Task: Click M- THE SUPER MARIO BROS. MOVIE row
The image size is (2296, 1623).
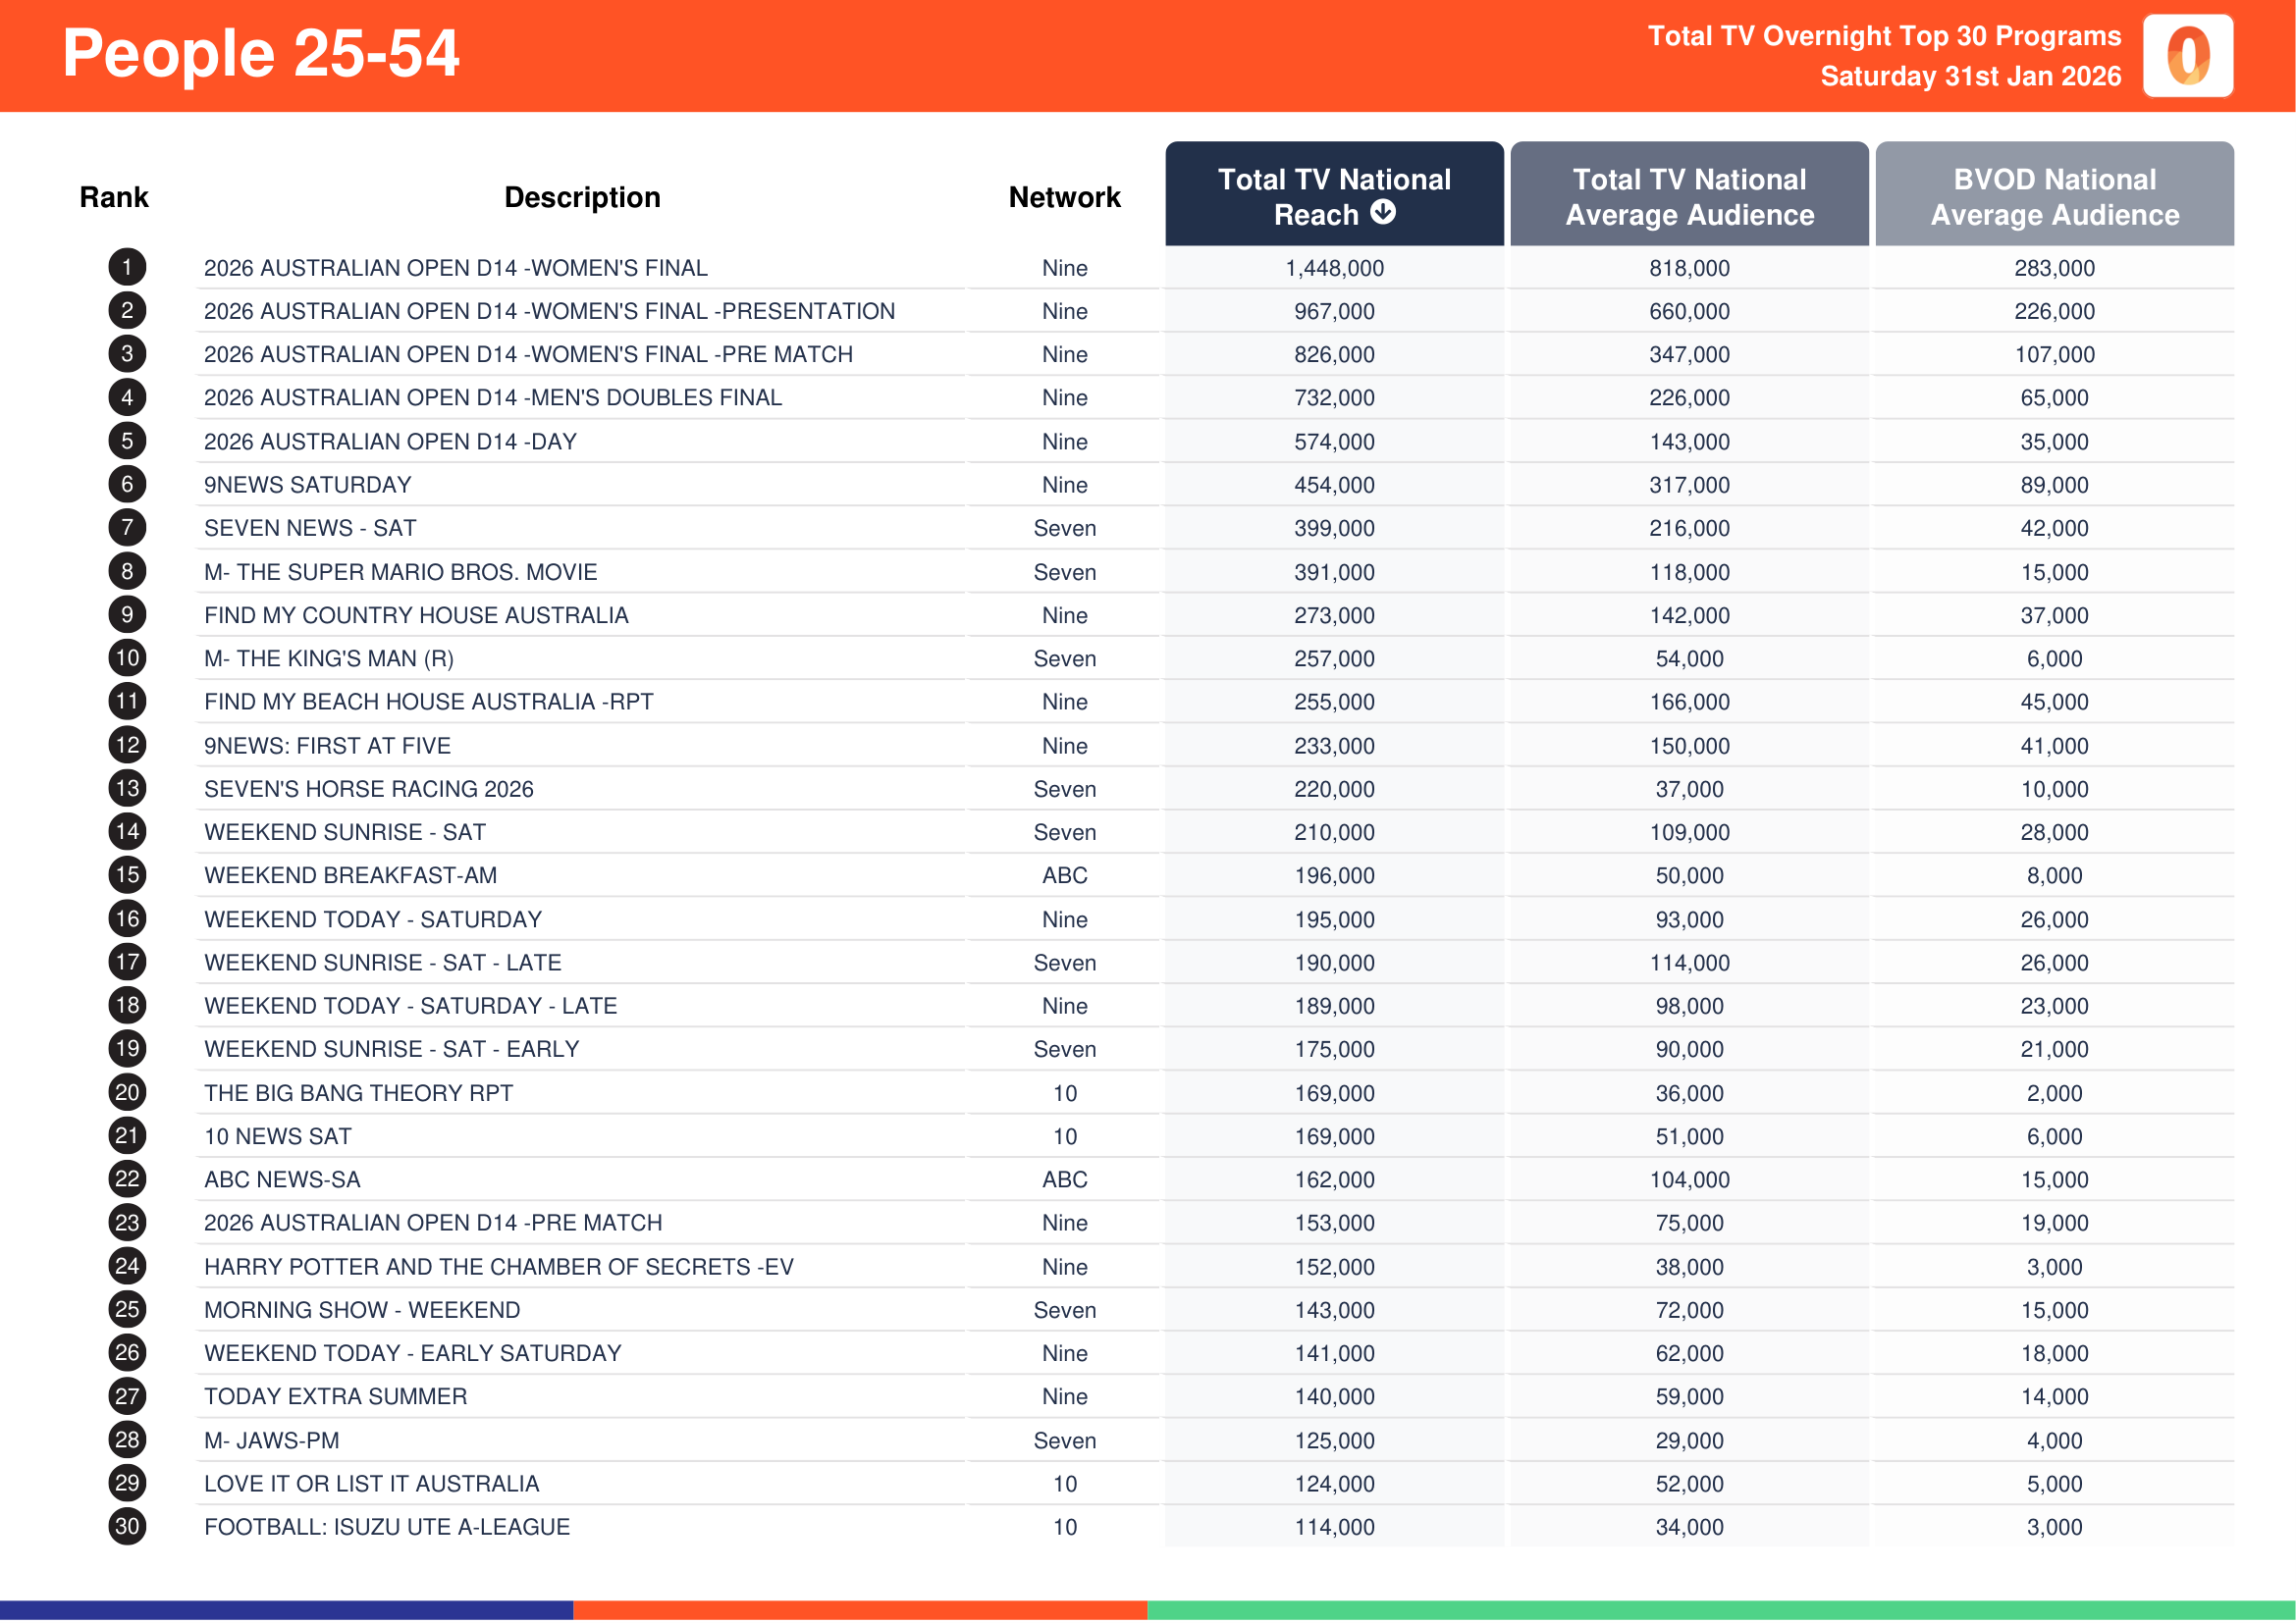Action: click(400, 572)
